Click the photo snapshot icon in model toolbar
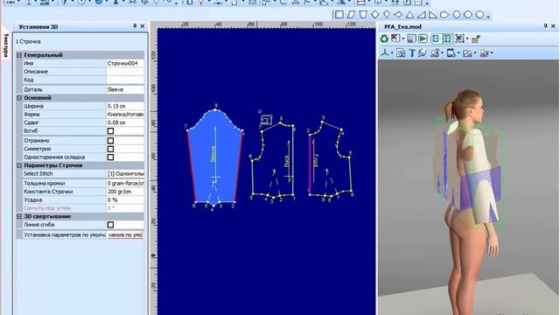The image size is (560, 315). click(x=467, y=53)
